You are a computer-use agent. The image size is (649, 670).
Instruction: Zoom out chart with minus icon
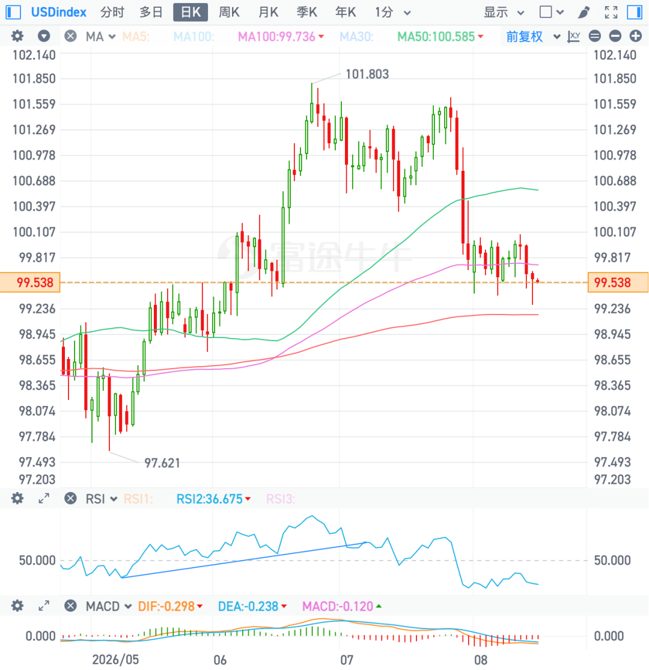click(615, 36)
